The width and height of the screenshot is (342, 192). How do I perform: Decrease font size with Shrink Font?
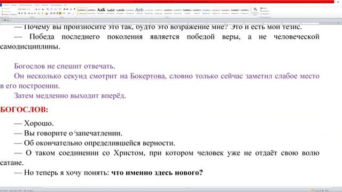click(x=39, y=9)
